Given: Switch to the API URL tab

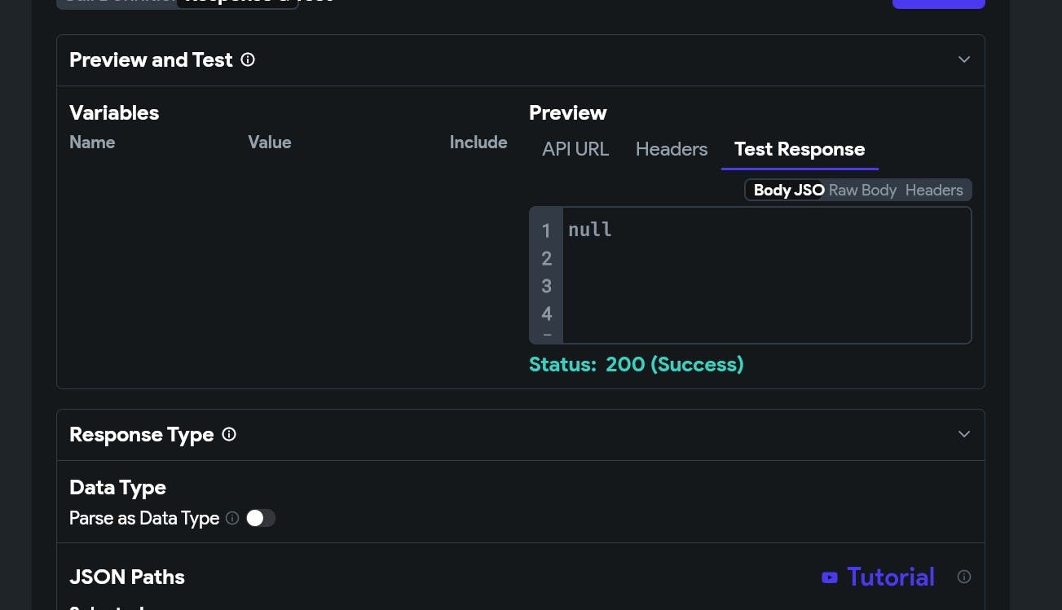Looking at the screenshot, I should point(575,149).
